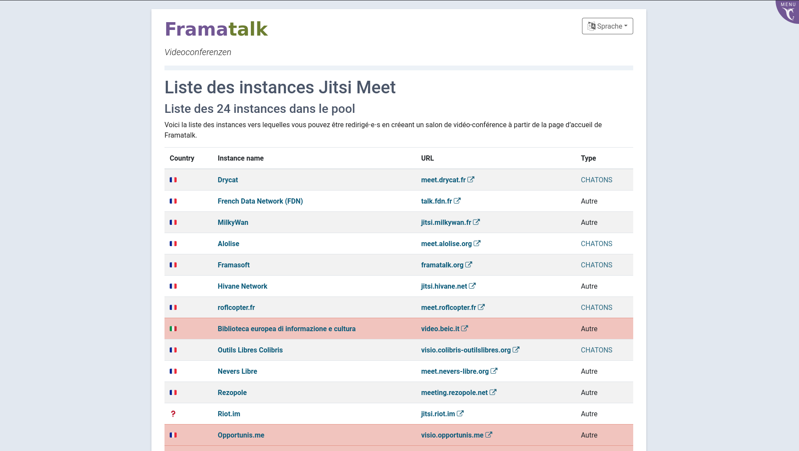The width and height of the screenshot is (799, 451).
Task: Open the French Data Network (FDN) link
Action: (260, 201)
